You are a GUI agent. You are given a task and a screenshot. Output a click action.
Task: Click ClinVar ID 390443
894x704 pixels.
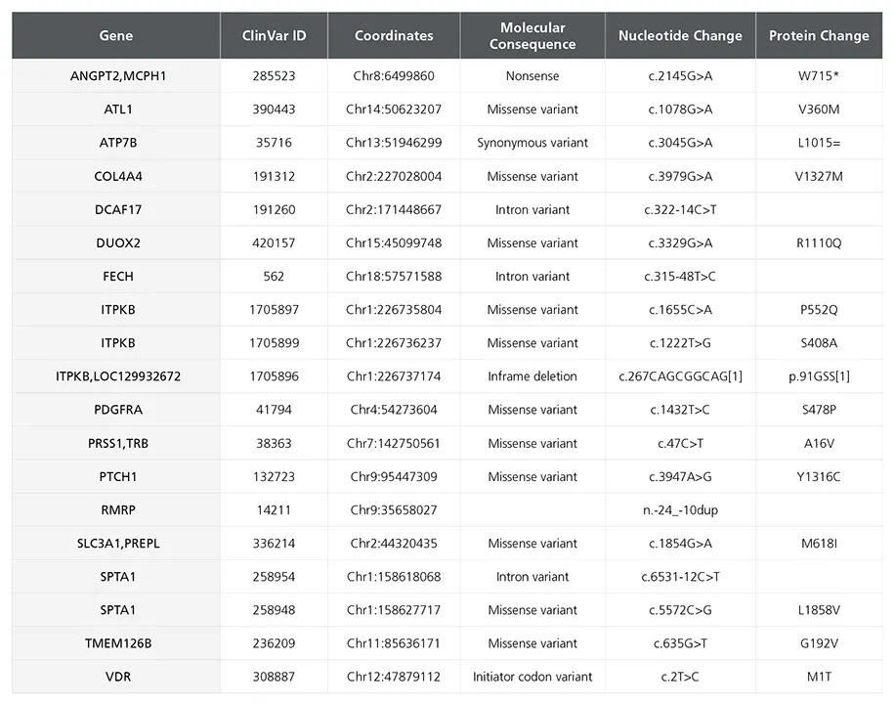coord(274,109)
